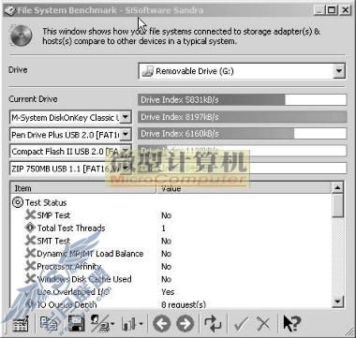Click X icon beside Windows Disk Cache Used
The height and width of the screenshot is (338, 356).
click(x=30, y=279)
